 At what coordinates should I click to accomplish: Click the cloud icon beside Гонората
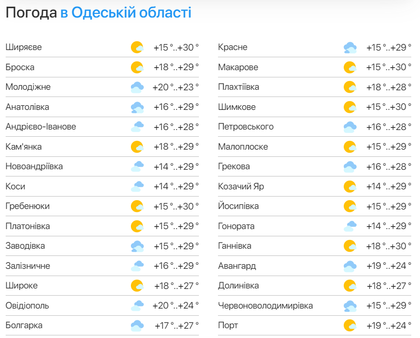tap(350, 226)
